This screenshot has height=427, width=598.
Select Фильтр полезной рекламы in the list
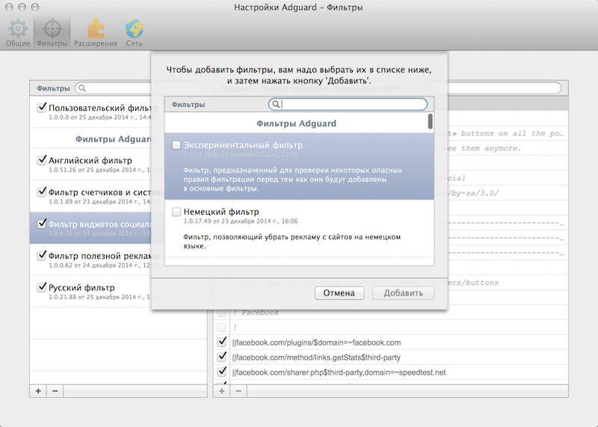pos(90,259)
